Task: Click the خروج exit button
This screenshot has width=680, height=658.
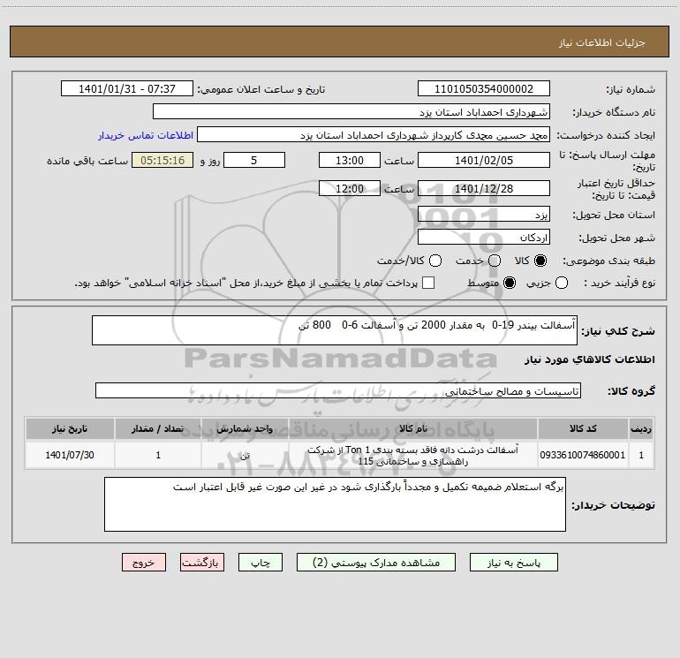Action: click(144, 562)
